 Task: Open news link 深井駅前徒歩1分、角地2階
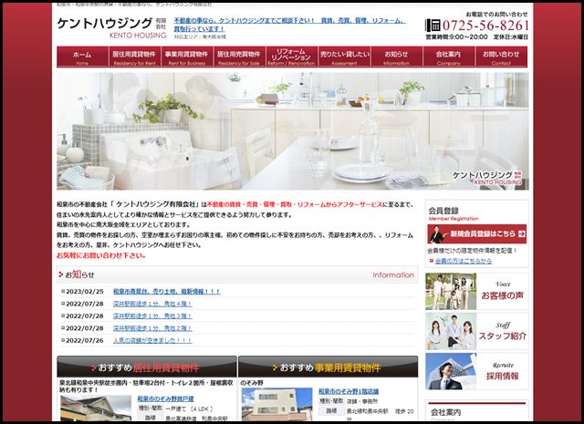click(152, 328)
